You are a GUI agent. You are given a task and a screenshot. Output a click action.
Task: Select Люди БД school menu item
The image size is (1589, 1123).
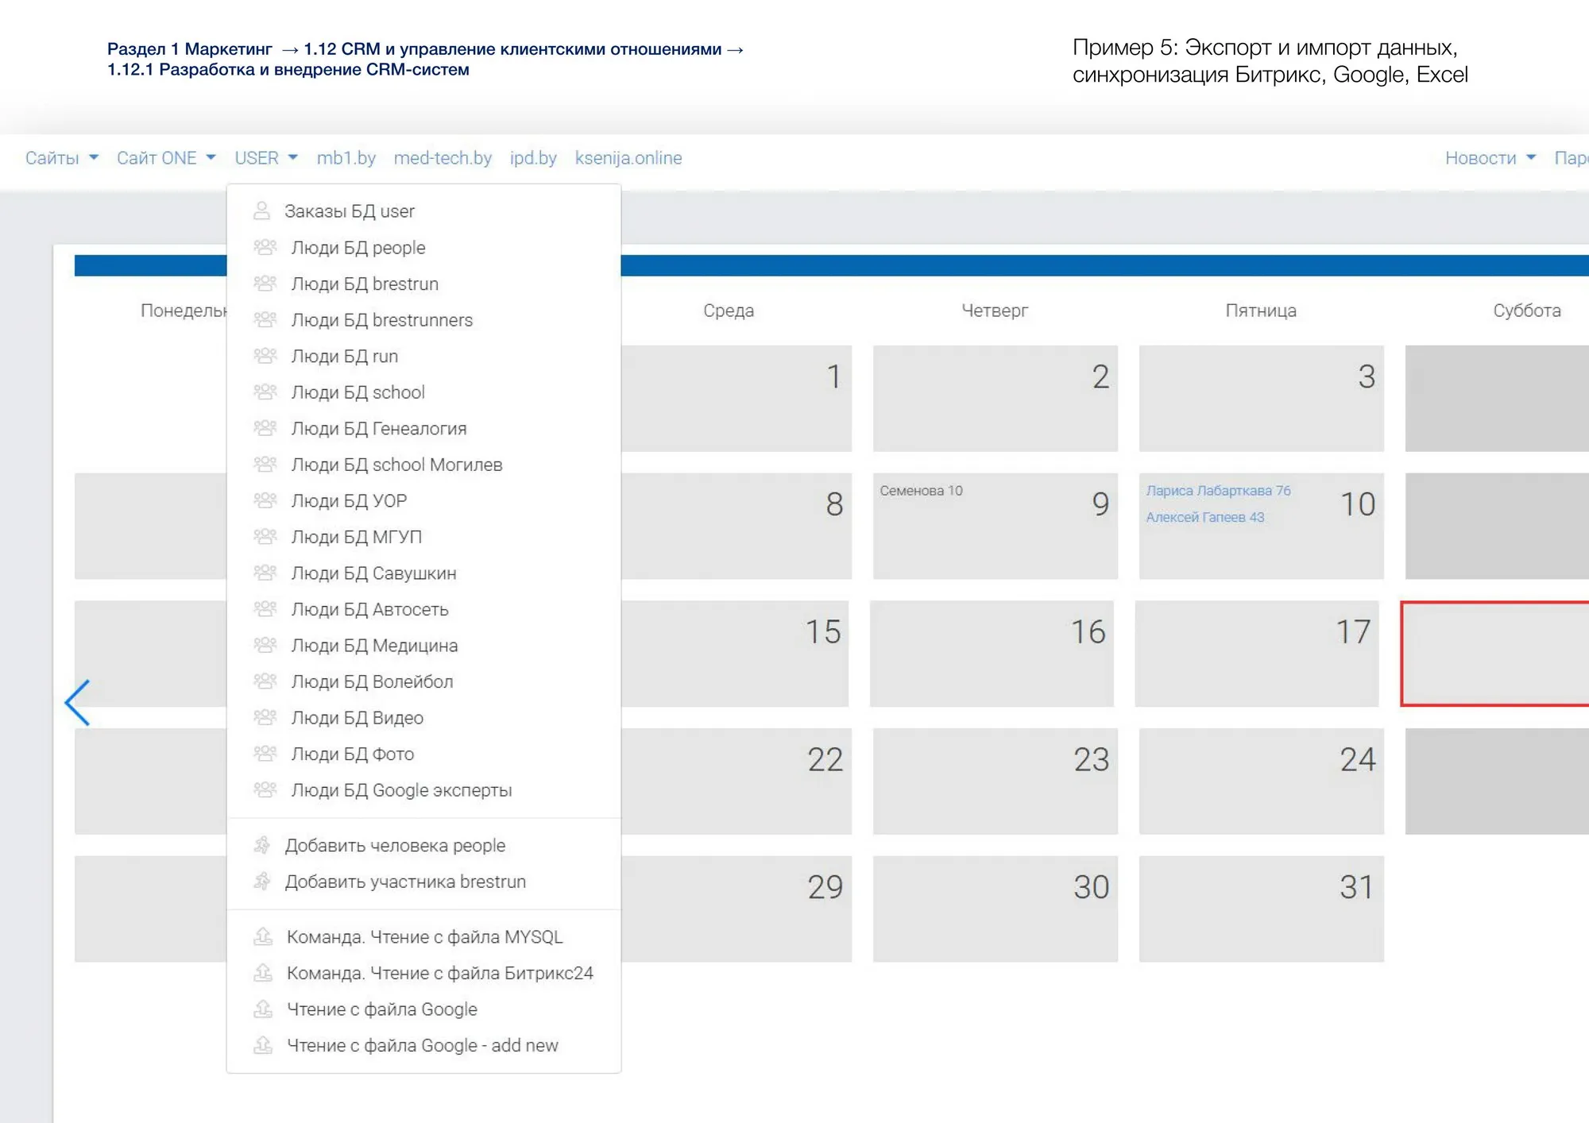(423, 392)
